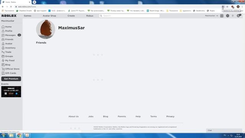Open the Avatar editor from sidebar

(x=7, y=44)
